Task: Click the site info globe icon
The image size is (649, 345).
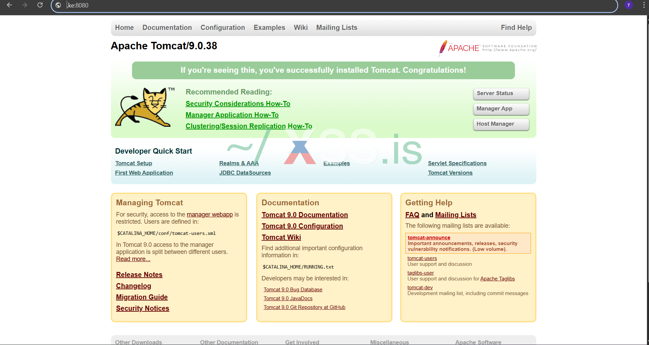Action: click(x=59, y=5)
